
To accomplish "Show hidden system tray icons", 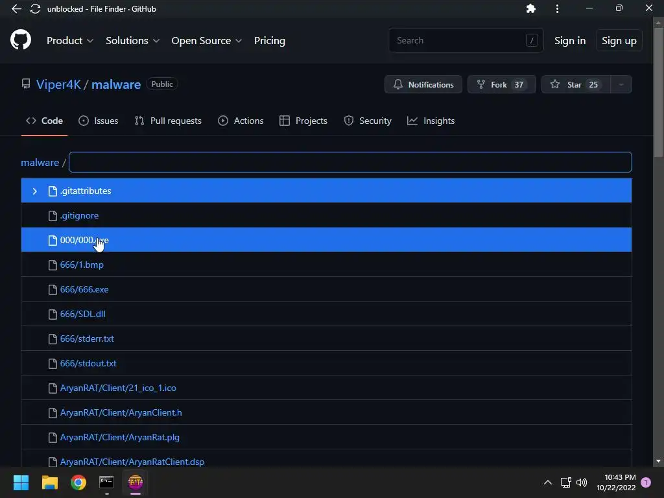I will 547,482.
